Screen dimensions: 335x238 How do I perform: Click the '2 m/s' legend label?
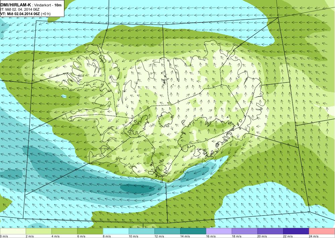pyautogui.click(x=30, y=236)
